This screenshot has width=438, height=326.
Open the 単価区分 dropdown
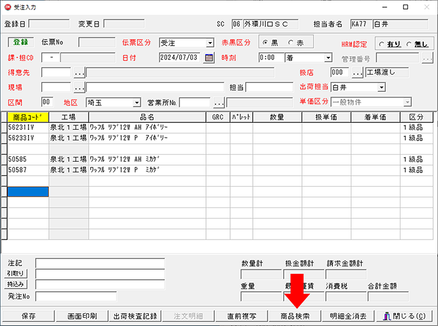[408, 103]
